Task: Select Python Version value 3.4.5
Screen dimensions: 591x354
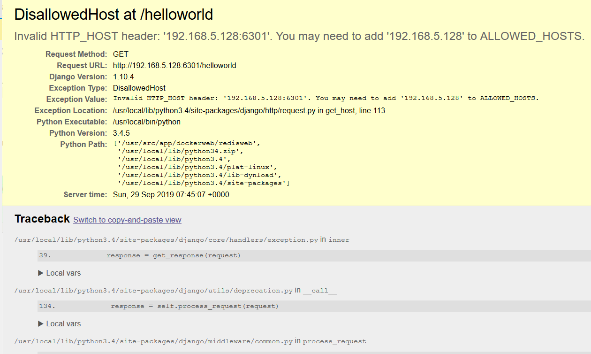Action: [x=121, y=133]
